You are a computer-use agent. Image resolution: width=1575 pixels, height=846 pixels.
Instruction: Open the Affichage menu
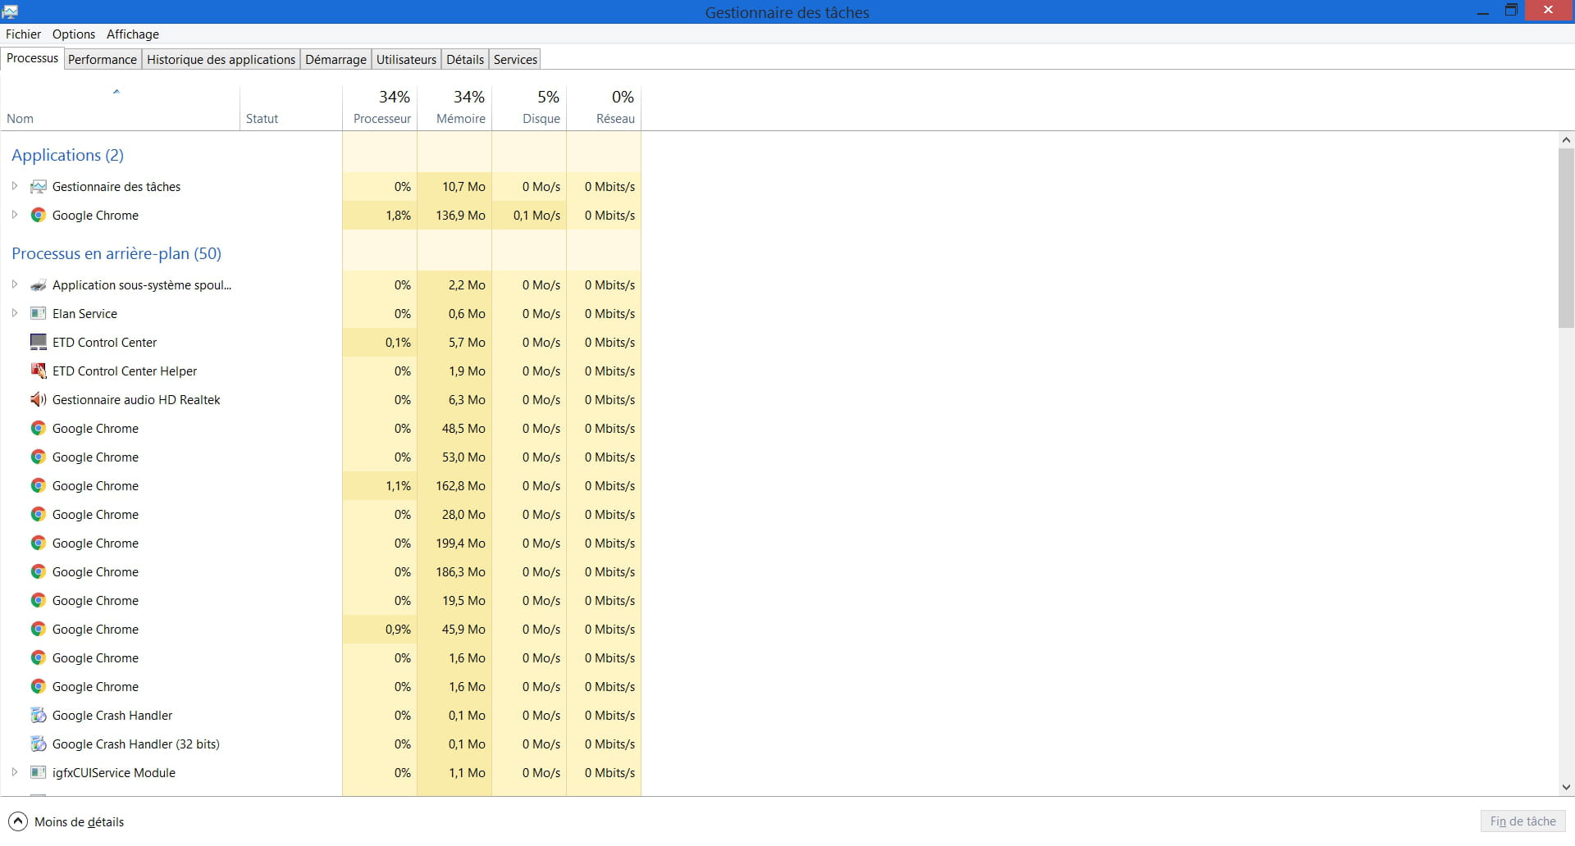(133, 34)
